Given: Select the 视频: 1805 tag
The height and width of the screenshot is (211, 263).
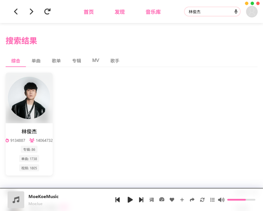Looking at the screenshot, I should [29, 168].
